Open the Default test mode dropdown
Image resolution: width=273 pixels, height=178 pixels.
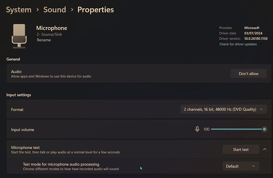[241, 166]
